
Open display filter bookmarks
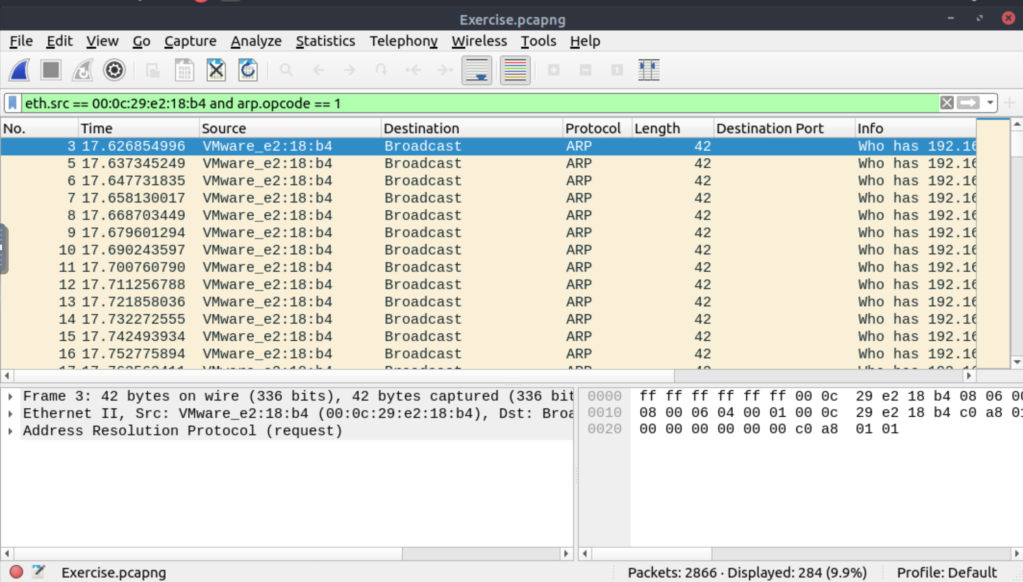click(13, 103)
